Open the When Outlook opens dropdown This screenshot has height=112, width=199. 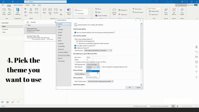(x=100, y=82)
